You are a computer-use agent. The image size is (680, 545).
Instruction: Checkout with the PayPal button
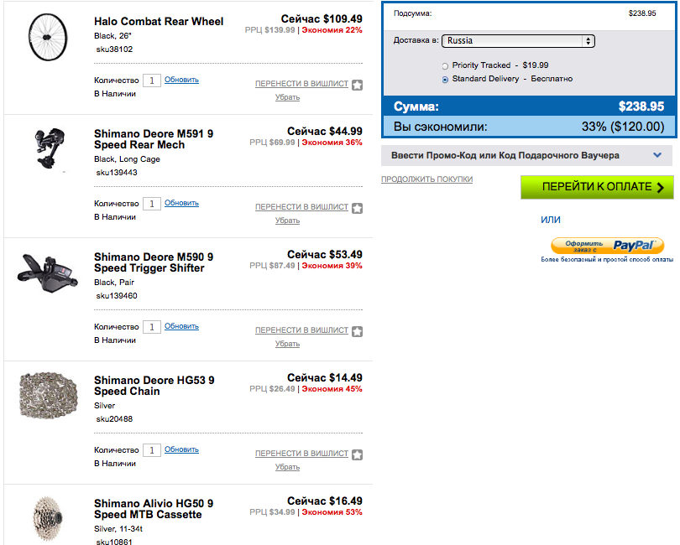tap(607, 246)
